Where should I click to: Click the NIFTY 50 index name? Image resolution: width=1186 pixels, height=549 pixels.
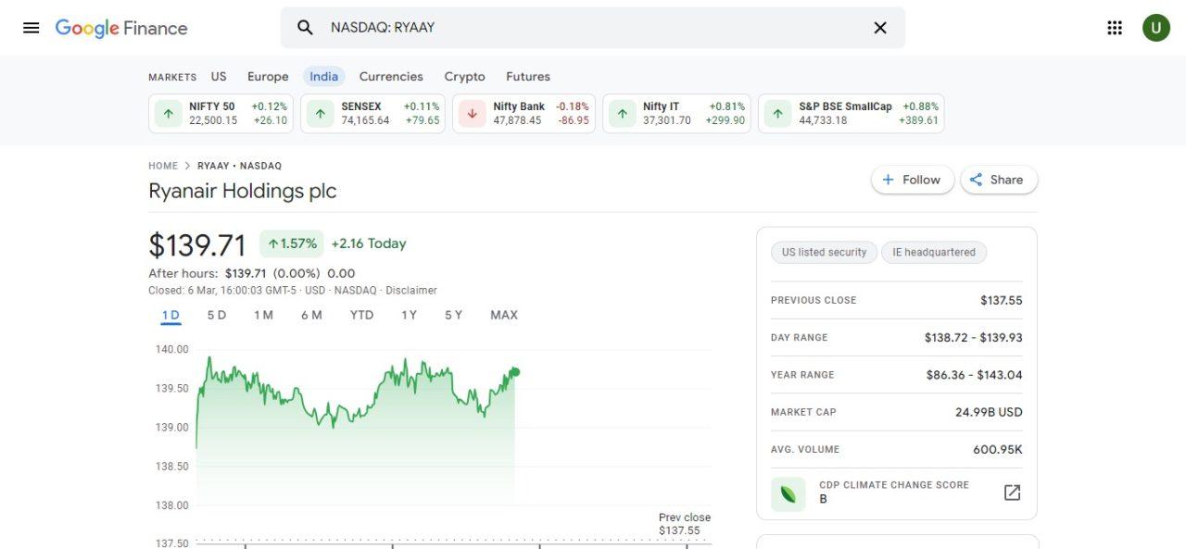pos(212,106)
